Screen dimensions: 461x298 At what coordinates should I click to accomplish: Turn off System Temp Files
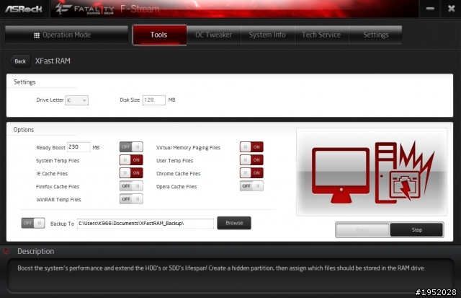[x=131, y=160]
